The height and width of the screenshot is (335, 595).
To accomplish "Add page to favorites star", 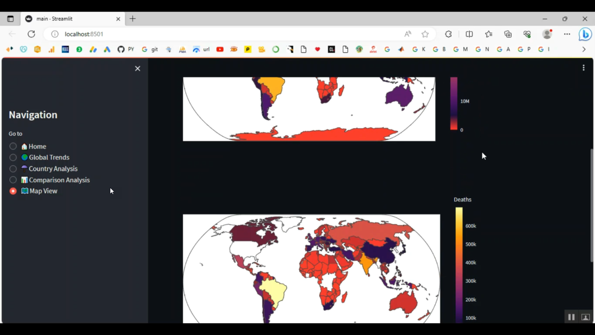I will tap(425, 34).
